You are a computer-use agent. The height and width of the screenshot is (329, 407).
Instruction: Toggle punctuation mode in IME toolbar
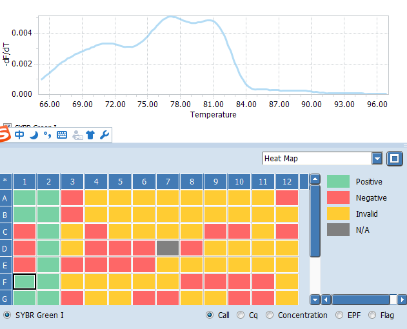click(47, 134)
